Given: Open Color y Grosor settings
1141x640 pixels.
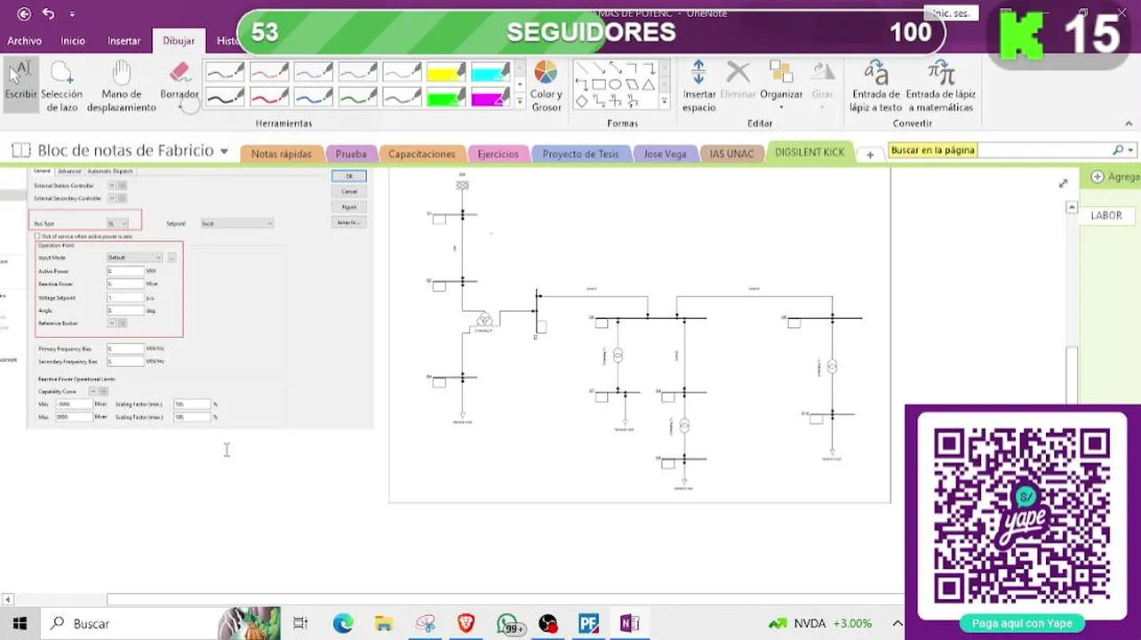Looking at the screenshot, I should 546,86.
